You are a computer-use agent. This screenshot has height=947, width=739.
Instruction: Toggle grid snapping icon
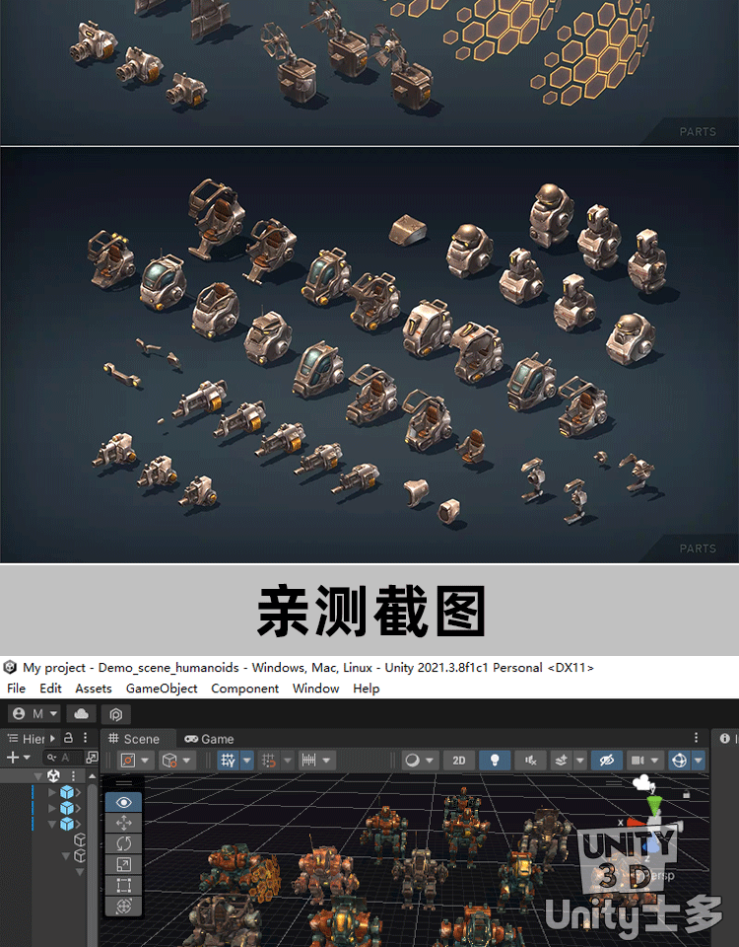[x=269, y=761]
